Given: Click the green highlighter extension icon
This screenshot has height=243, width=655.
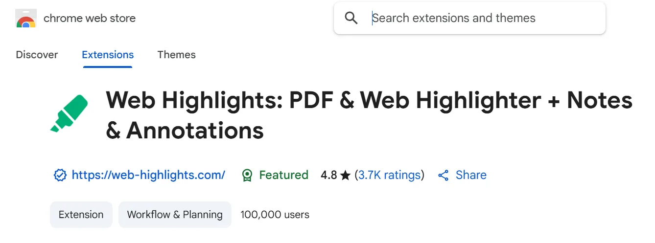Looking at the screenshot, I should coord(70,113).
